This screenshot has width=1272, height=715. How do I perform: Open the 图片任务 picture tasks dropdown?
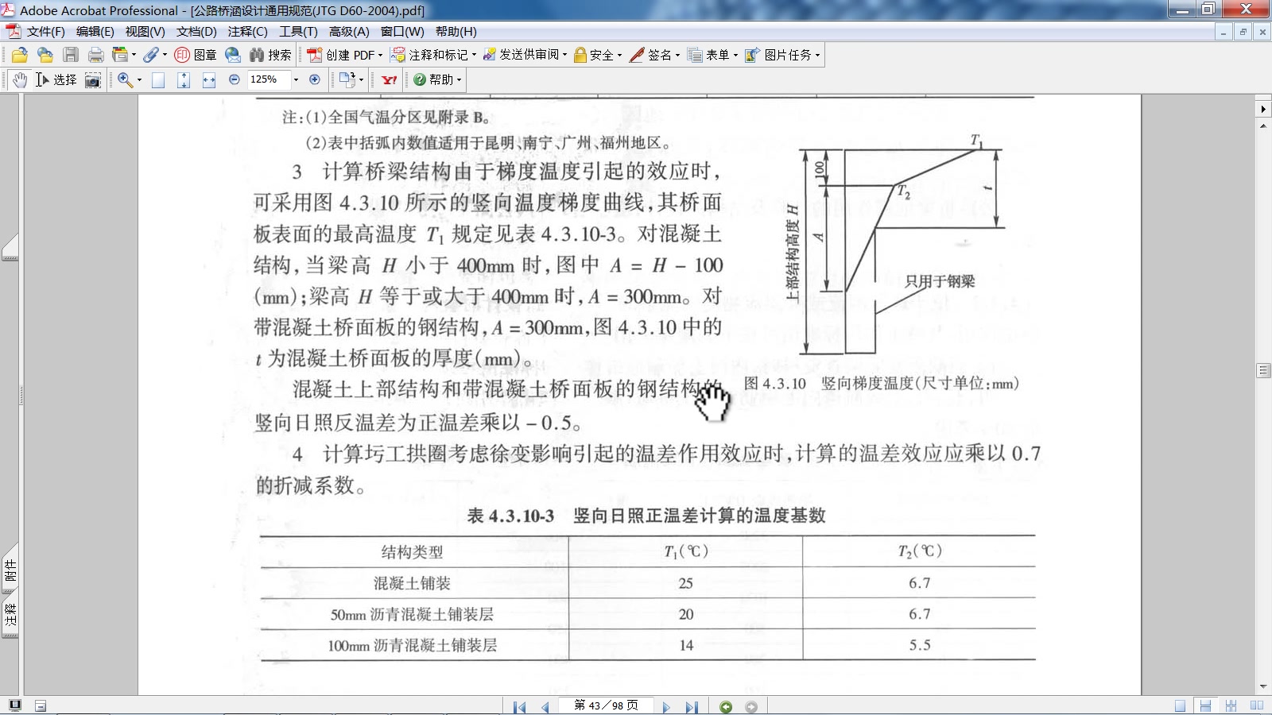pos(782,55)
